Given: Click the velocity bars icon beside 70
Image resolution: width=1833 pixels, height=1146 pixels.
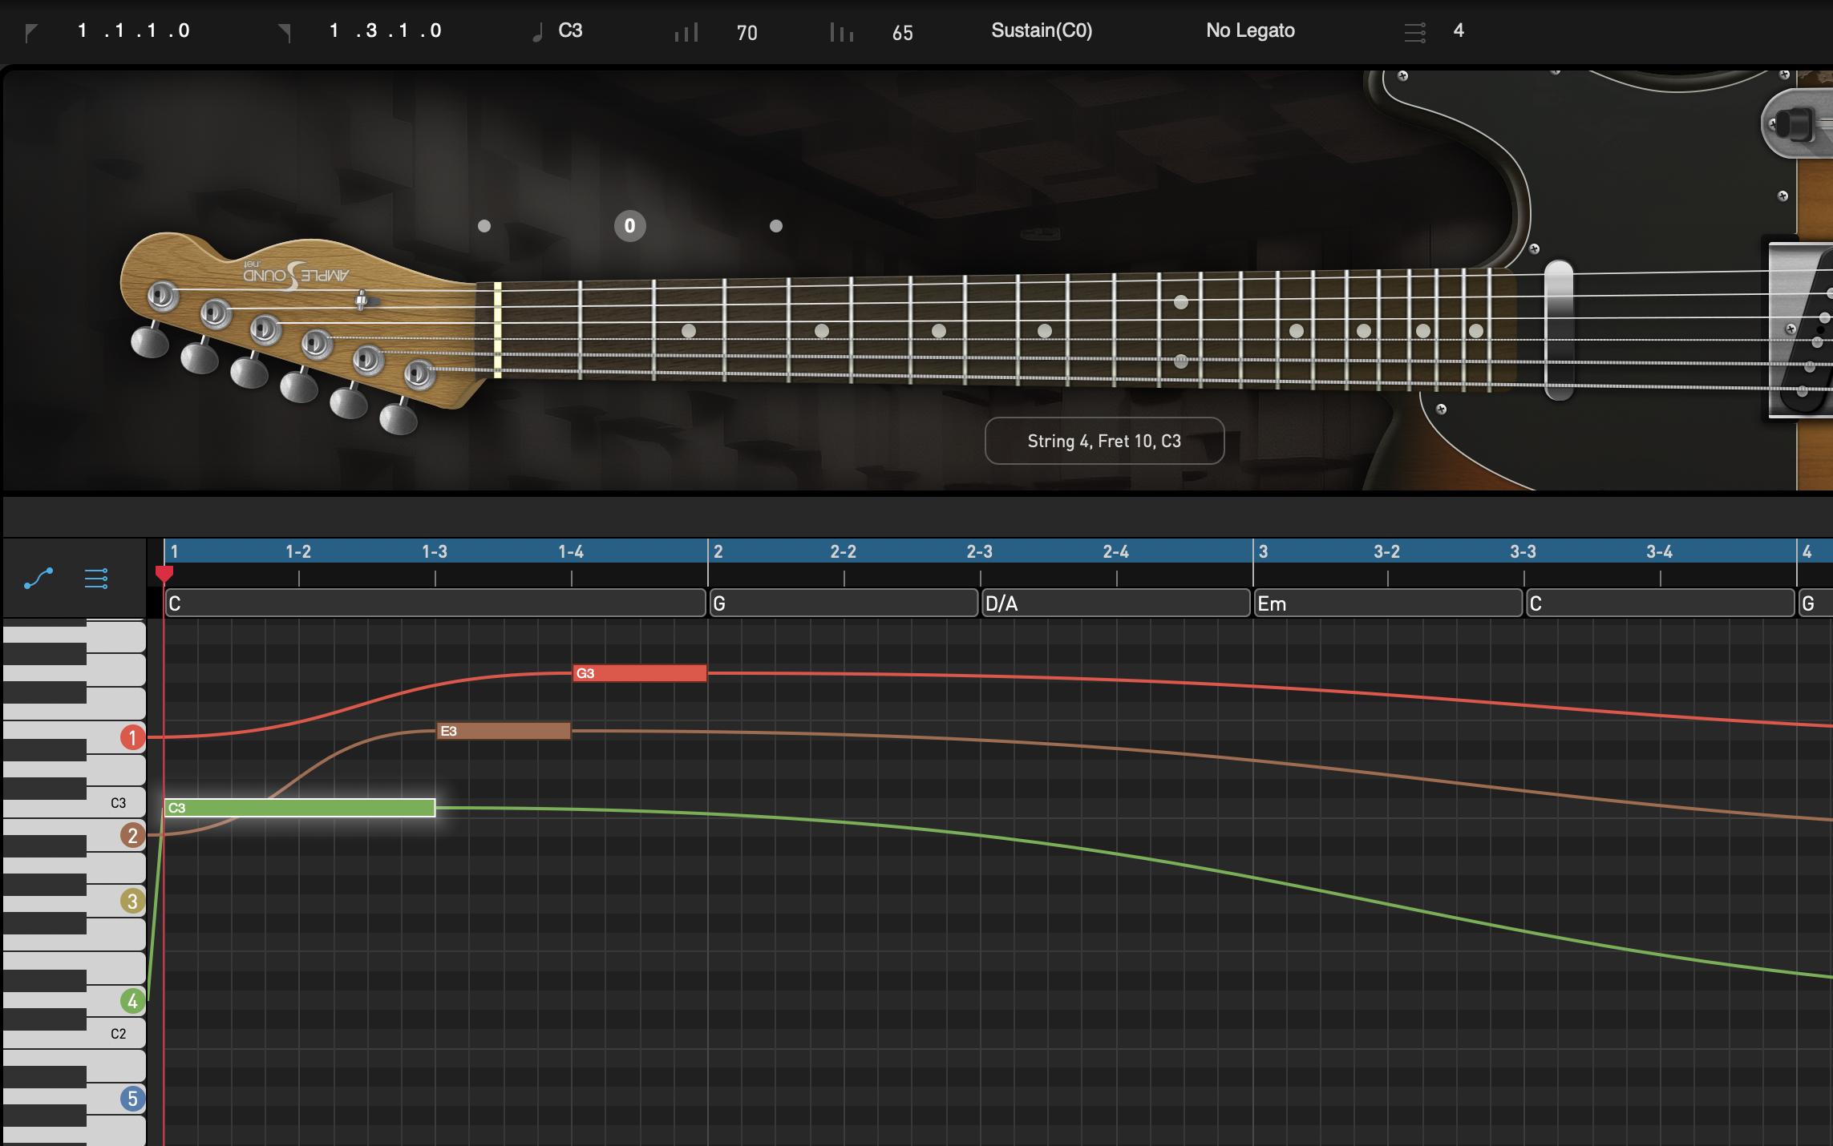Looking at the screenshot, I should pos(686,32).
